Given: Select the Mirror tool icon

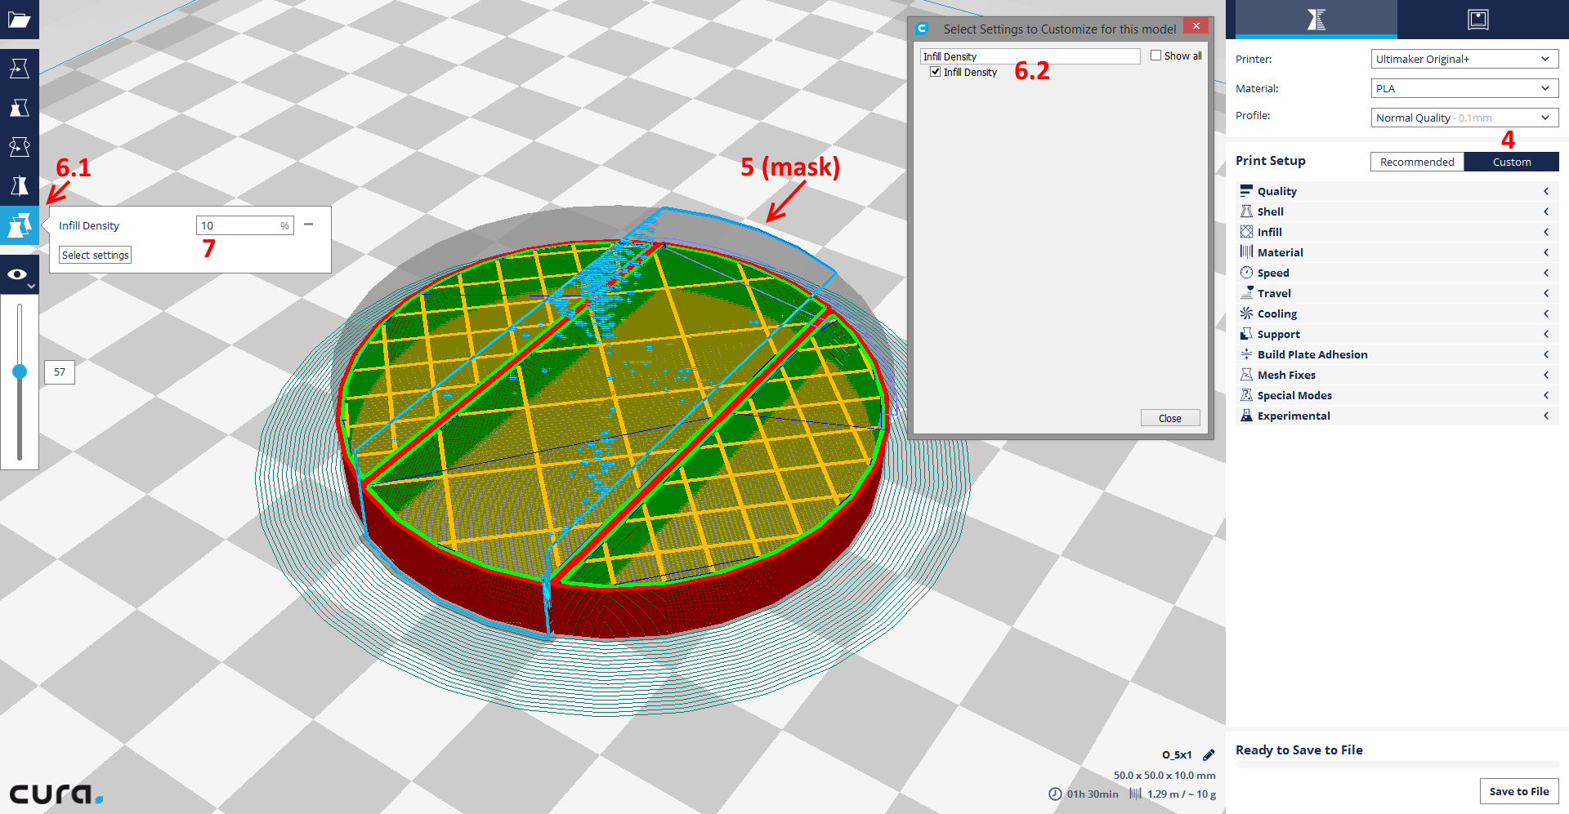Looking at the screenshot, I should 19,186.
